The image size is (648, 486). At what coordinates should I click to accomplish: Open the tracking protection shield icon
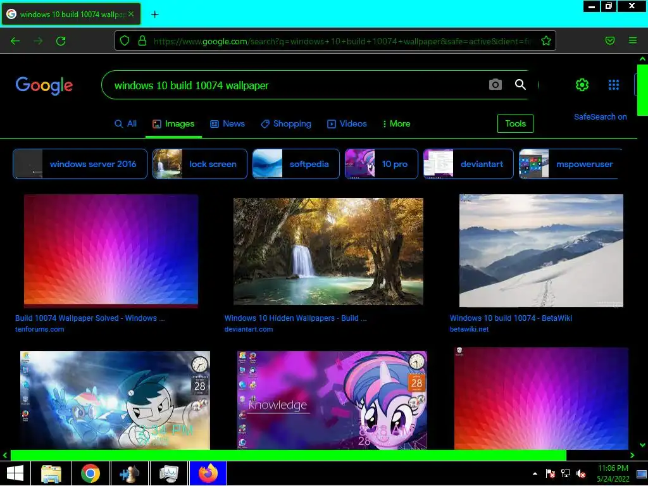click(x=125, y=40)
